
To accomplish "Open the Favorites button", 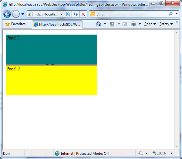I will click(15, 24).
